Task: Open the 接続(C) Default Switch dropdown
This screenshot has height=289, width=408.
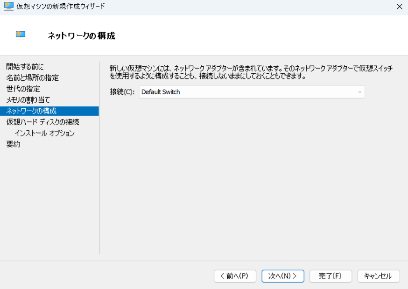Action: [252, 92]
